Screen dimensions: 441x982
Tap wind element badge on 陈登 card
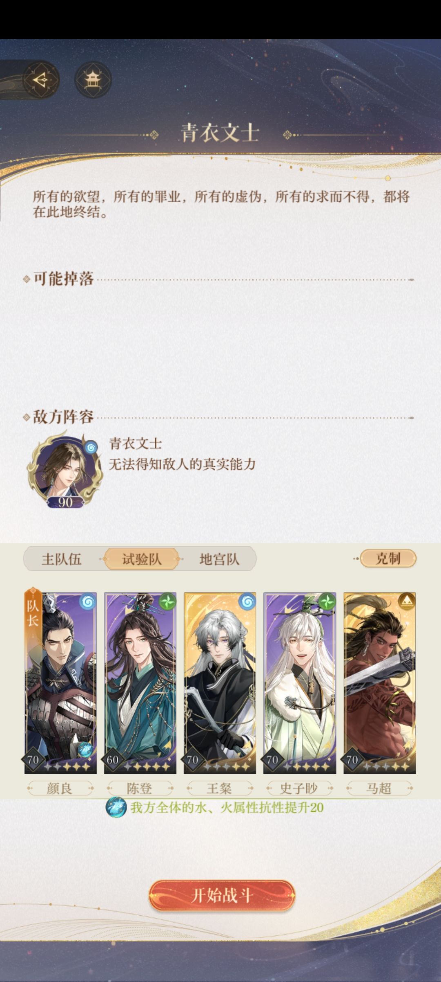click(x=167, y=602)
